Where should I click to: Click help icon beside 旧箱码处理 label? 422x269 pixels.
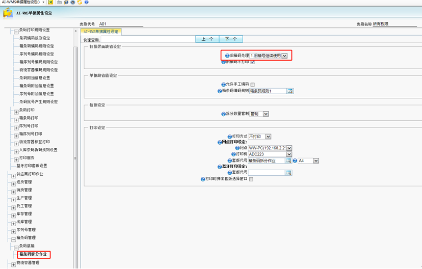(x=228, y=55)
